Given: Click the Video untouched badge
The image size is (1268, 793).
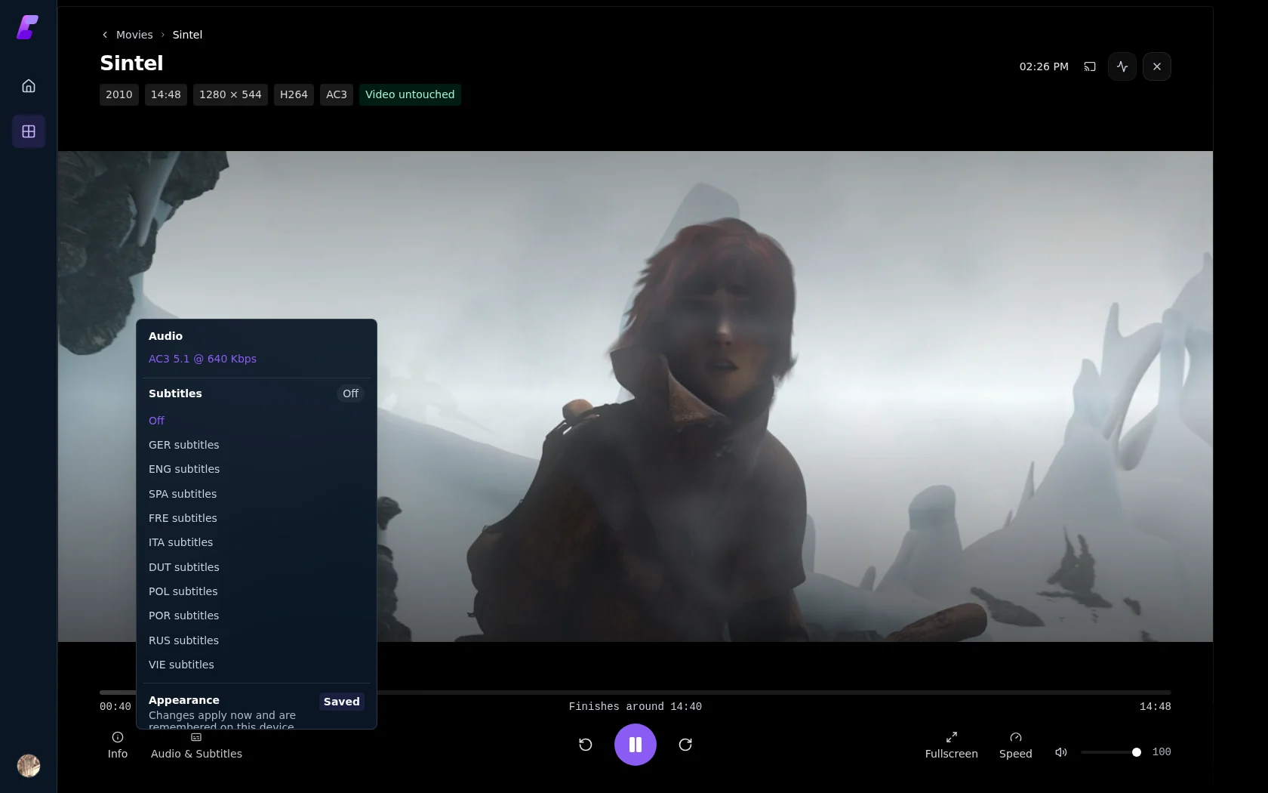Looking at the screenshot, I should (x=410, y=94).
